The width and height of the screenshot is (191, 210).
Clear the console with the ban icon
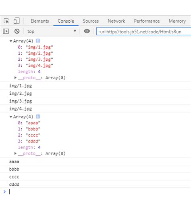[17, 31]
